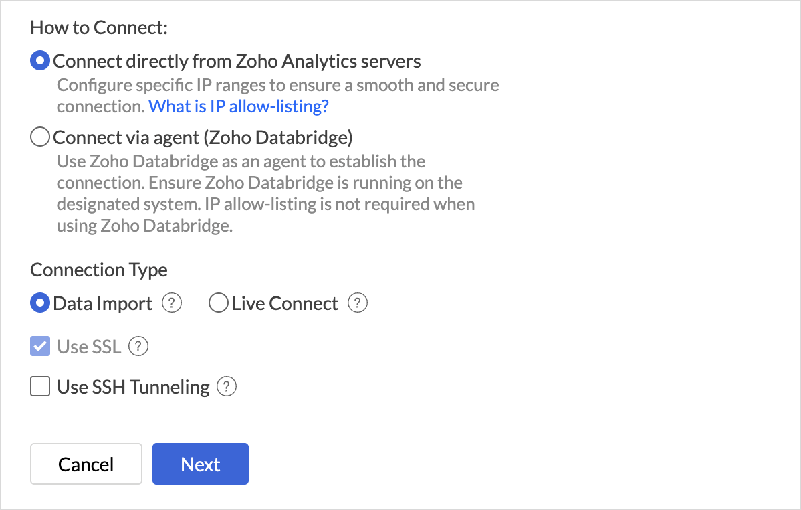This screenshot has width=801, height=510.
Task: Enable the Use SSH Tunneling checkbox
Action: tap(40, 387)
